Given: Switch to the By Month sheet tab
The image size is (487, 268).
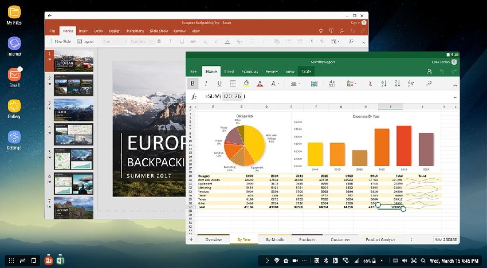Looking at the screenshot, I should point(274,239).
